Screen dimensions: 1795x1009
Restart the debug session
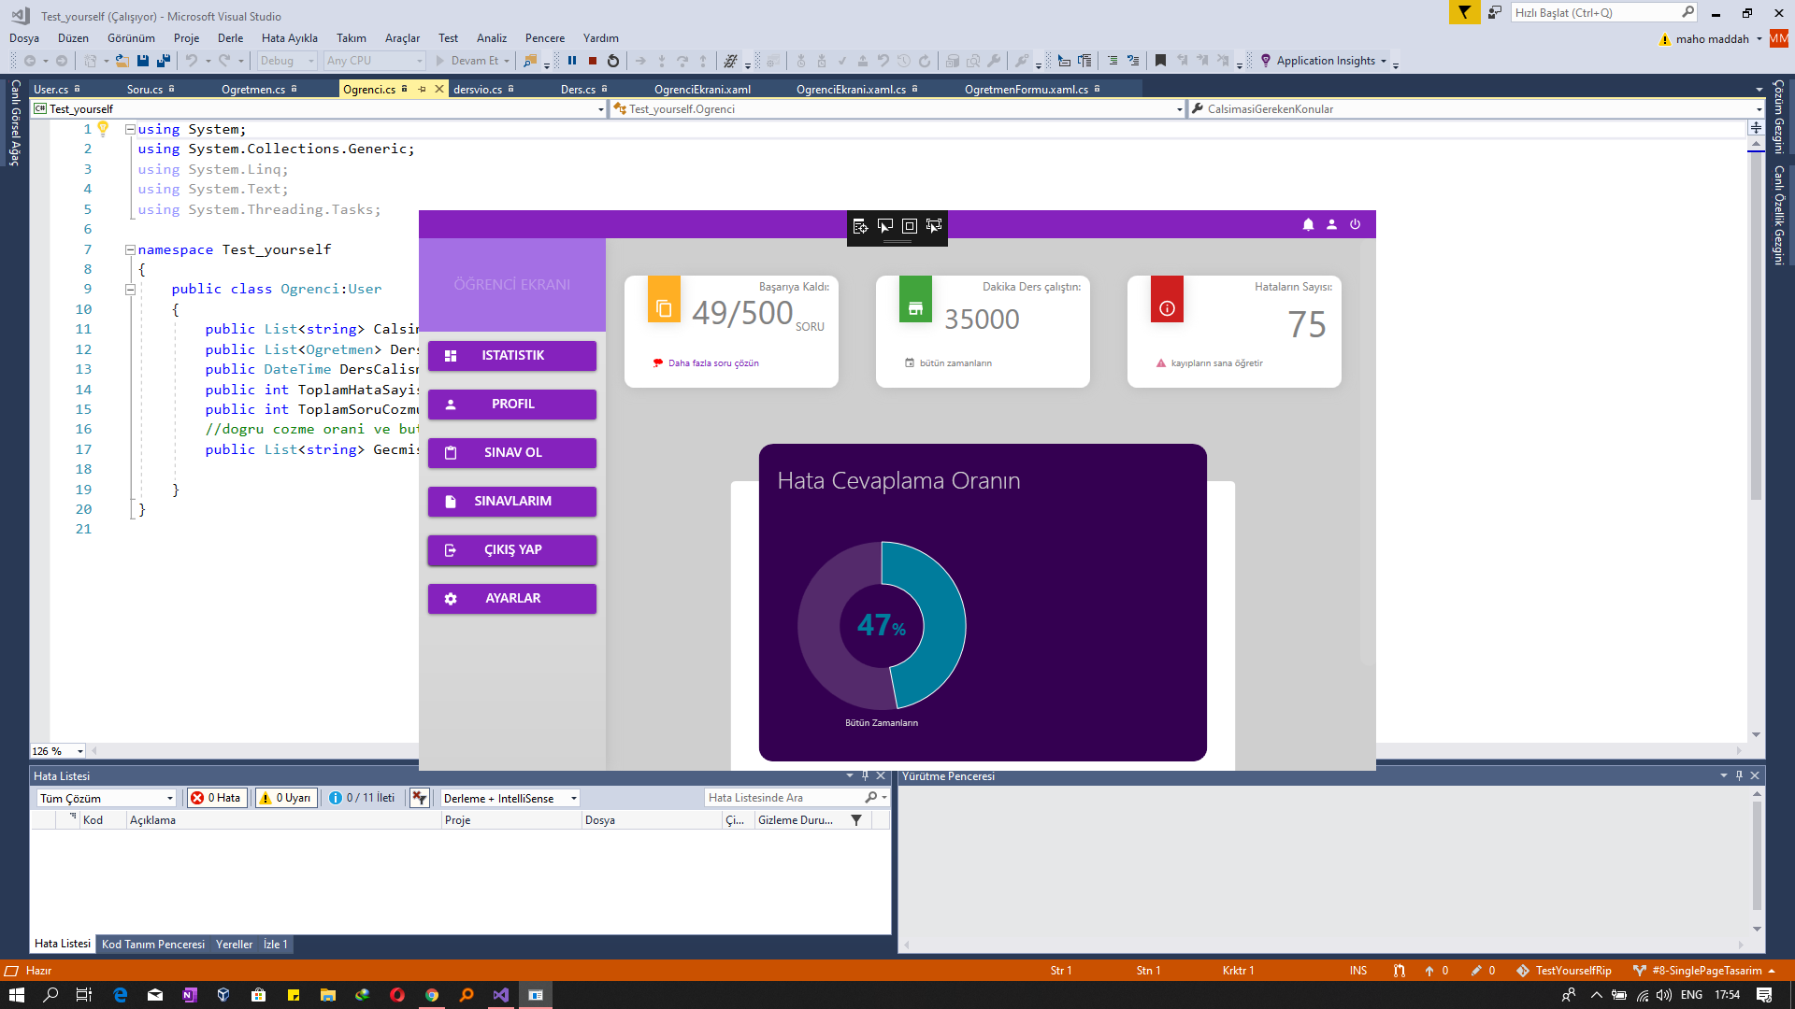[x=613, y=61]
